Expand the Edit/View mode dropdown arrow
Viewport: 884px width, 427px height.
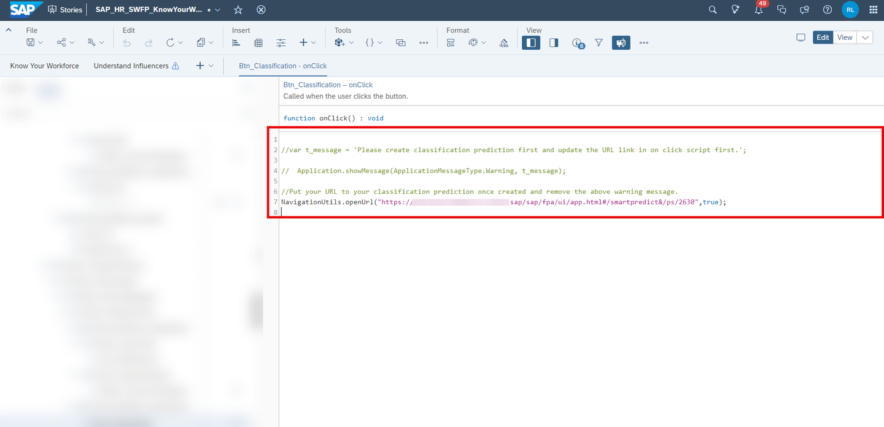click(x=865, y=37)
